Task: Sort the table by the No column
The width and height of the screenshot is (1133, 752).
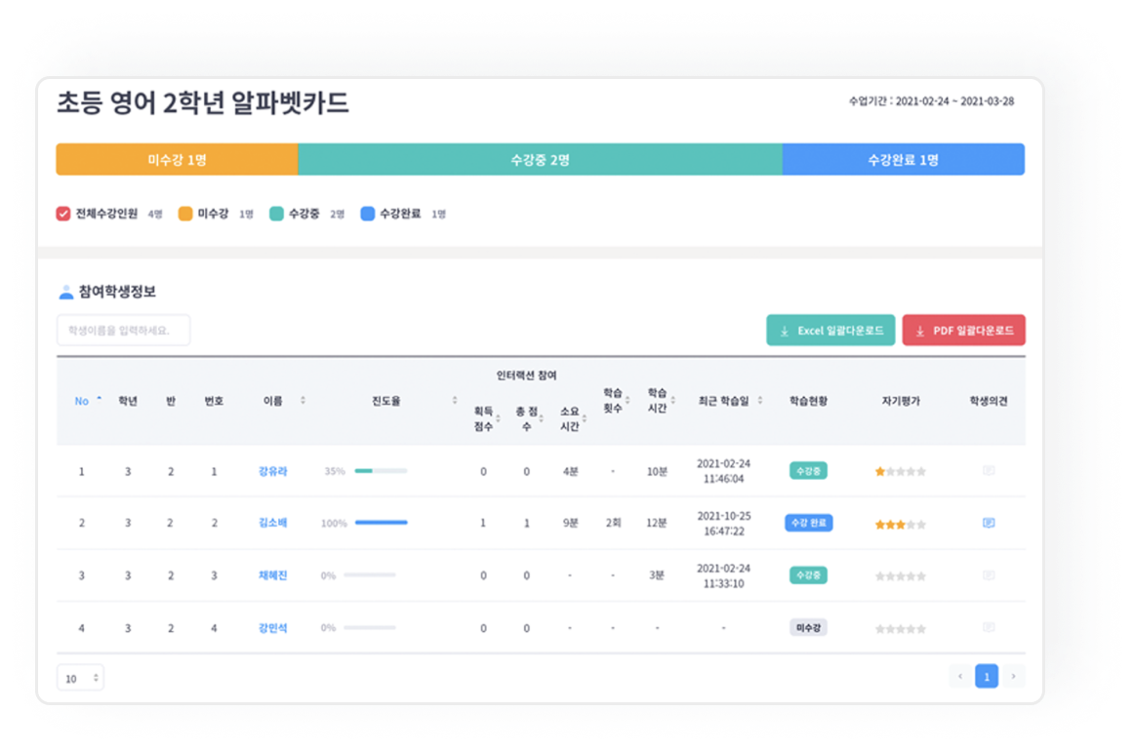Action: [88, 401]
